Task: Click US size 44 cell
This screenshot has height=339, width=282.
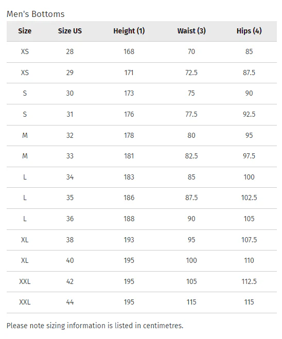Action: (70, 302)
